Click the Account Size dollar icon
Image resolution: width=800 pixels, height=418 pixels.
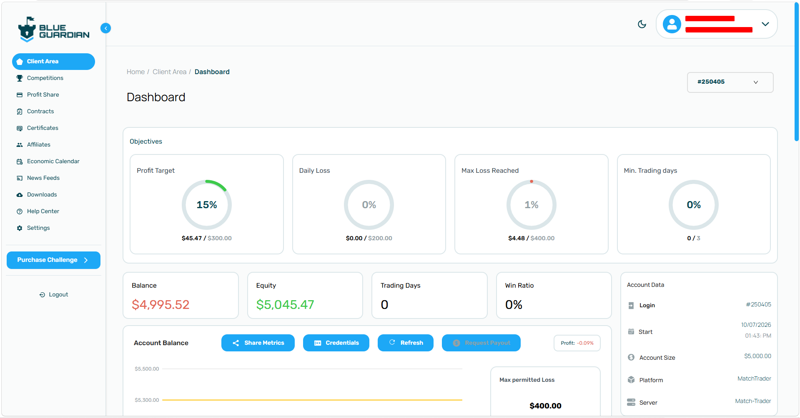coord(631,358)
